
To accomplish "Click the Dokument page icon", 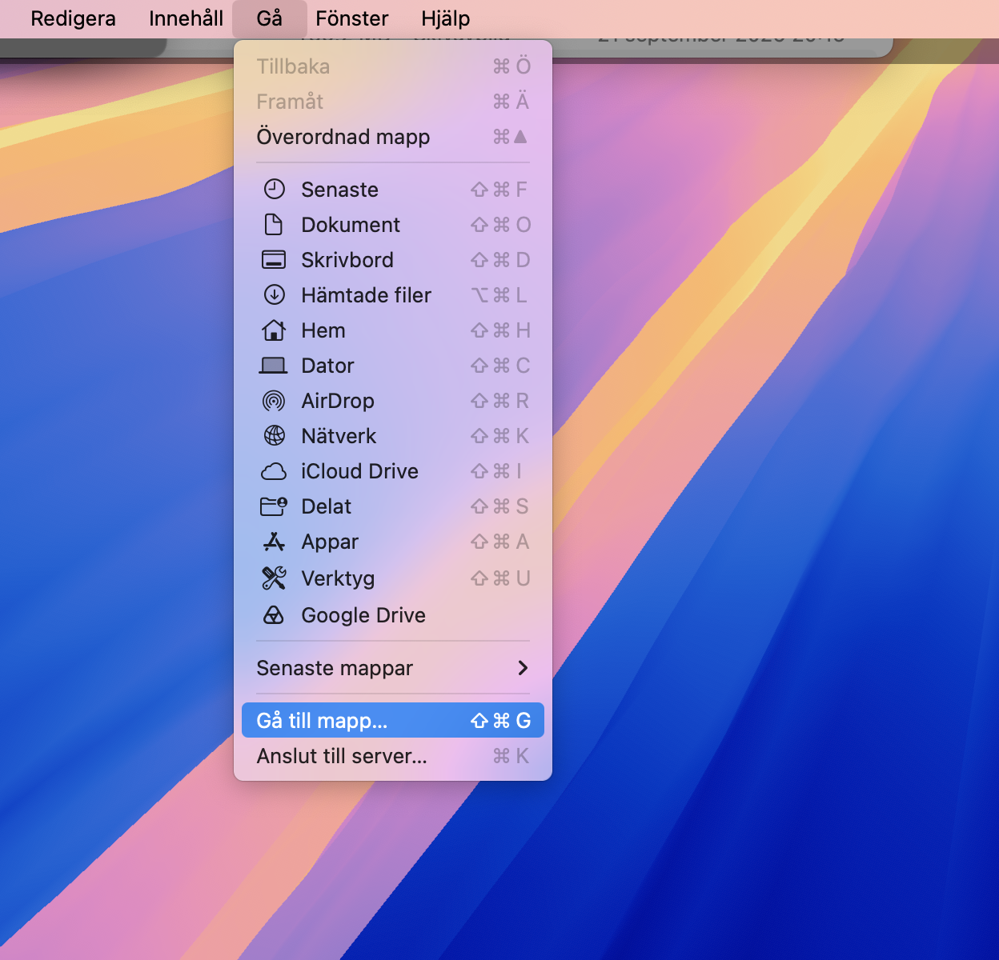I will pos(274,225).
